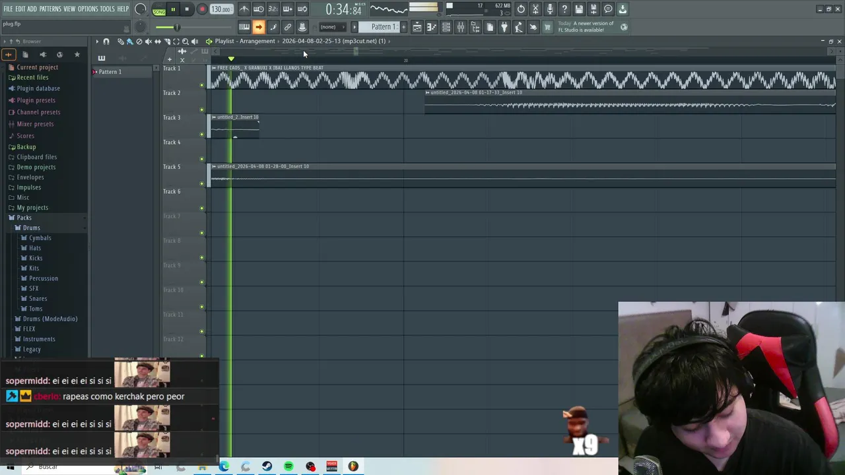Toggle the orange step editing arrow
Image resolution: width=845 pixels, height=475 pixels.
pos(259,27)
